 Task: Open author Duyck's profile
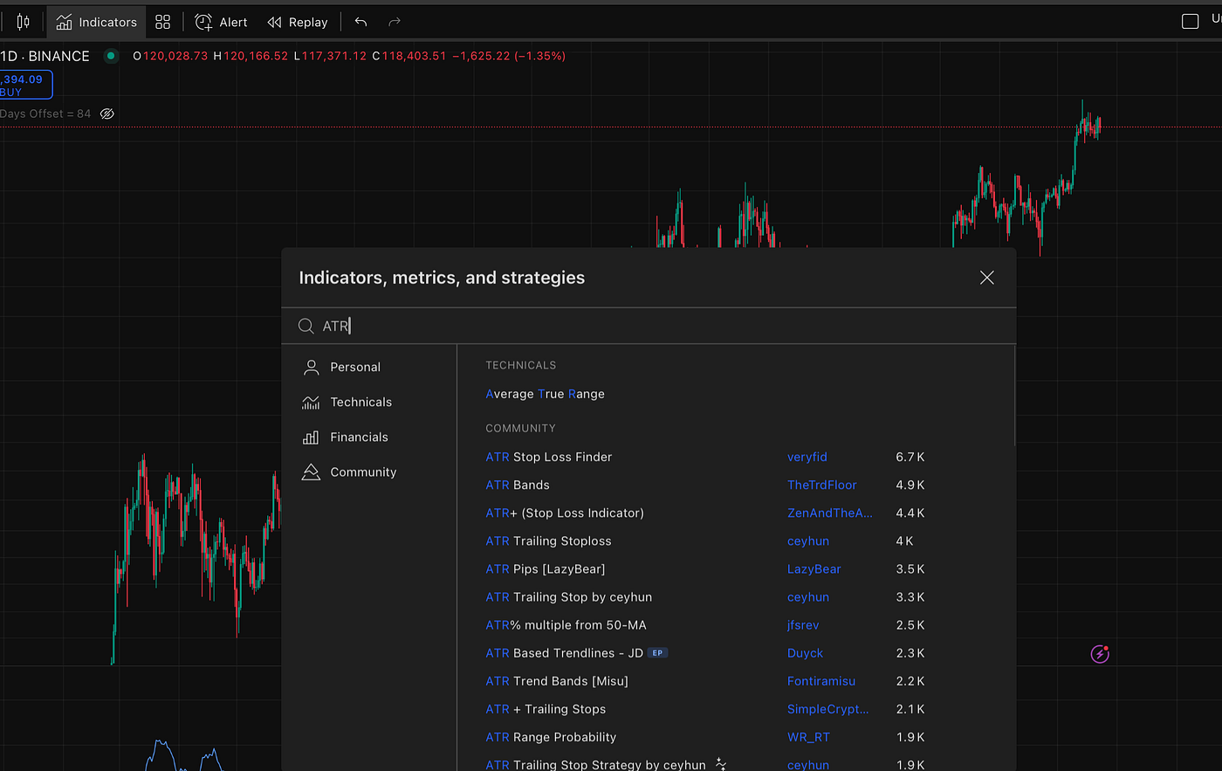pyautogui.click(x=806, y=652)
